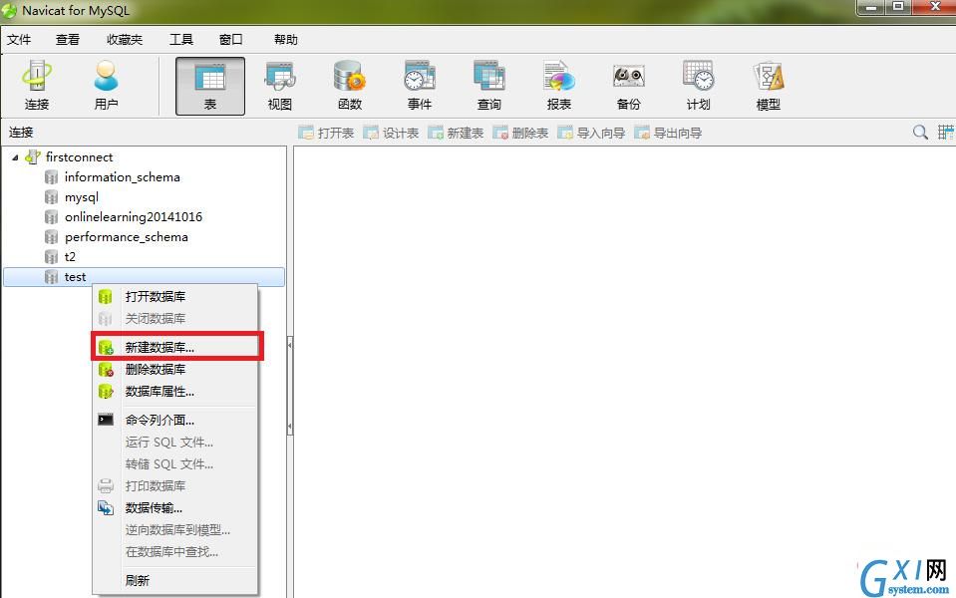Screen dimensions: 956x598
Task: Click the test database icon
Action: point(51,277)
